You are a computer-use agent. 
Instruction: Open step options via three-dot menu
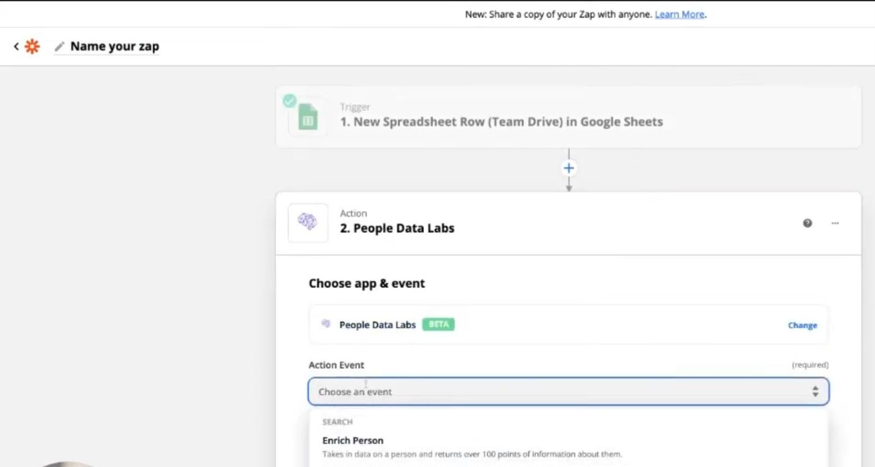pos(835,223)
